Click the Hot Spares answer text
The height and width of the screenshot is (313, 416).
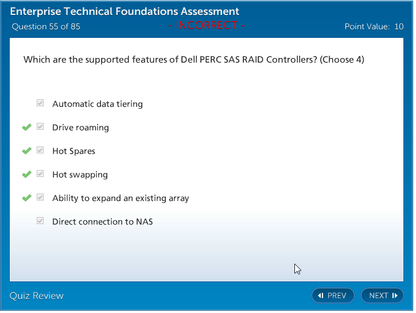73,151
